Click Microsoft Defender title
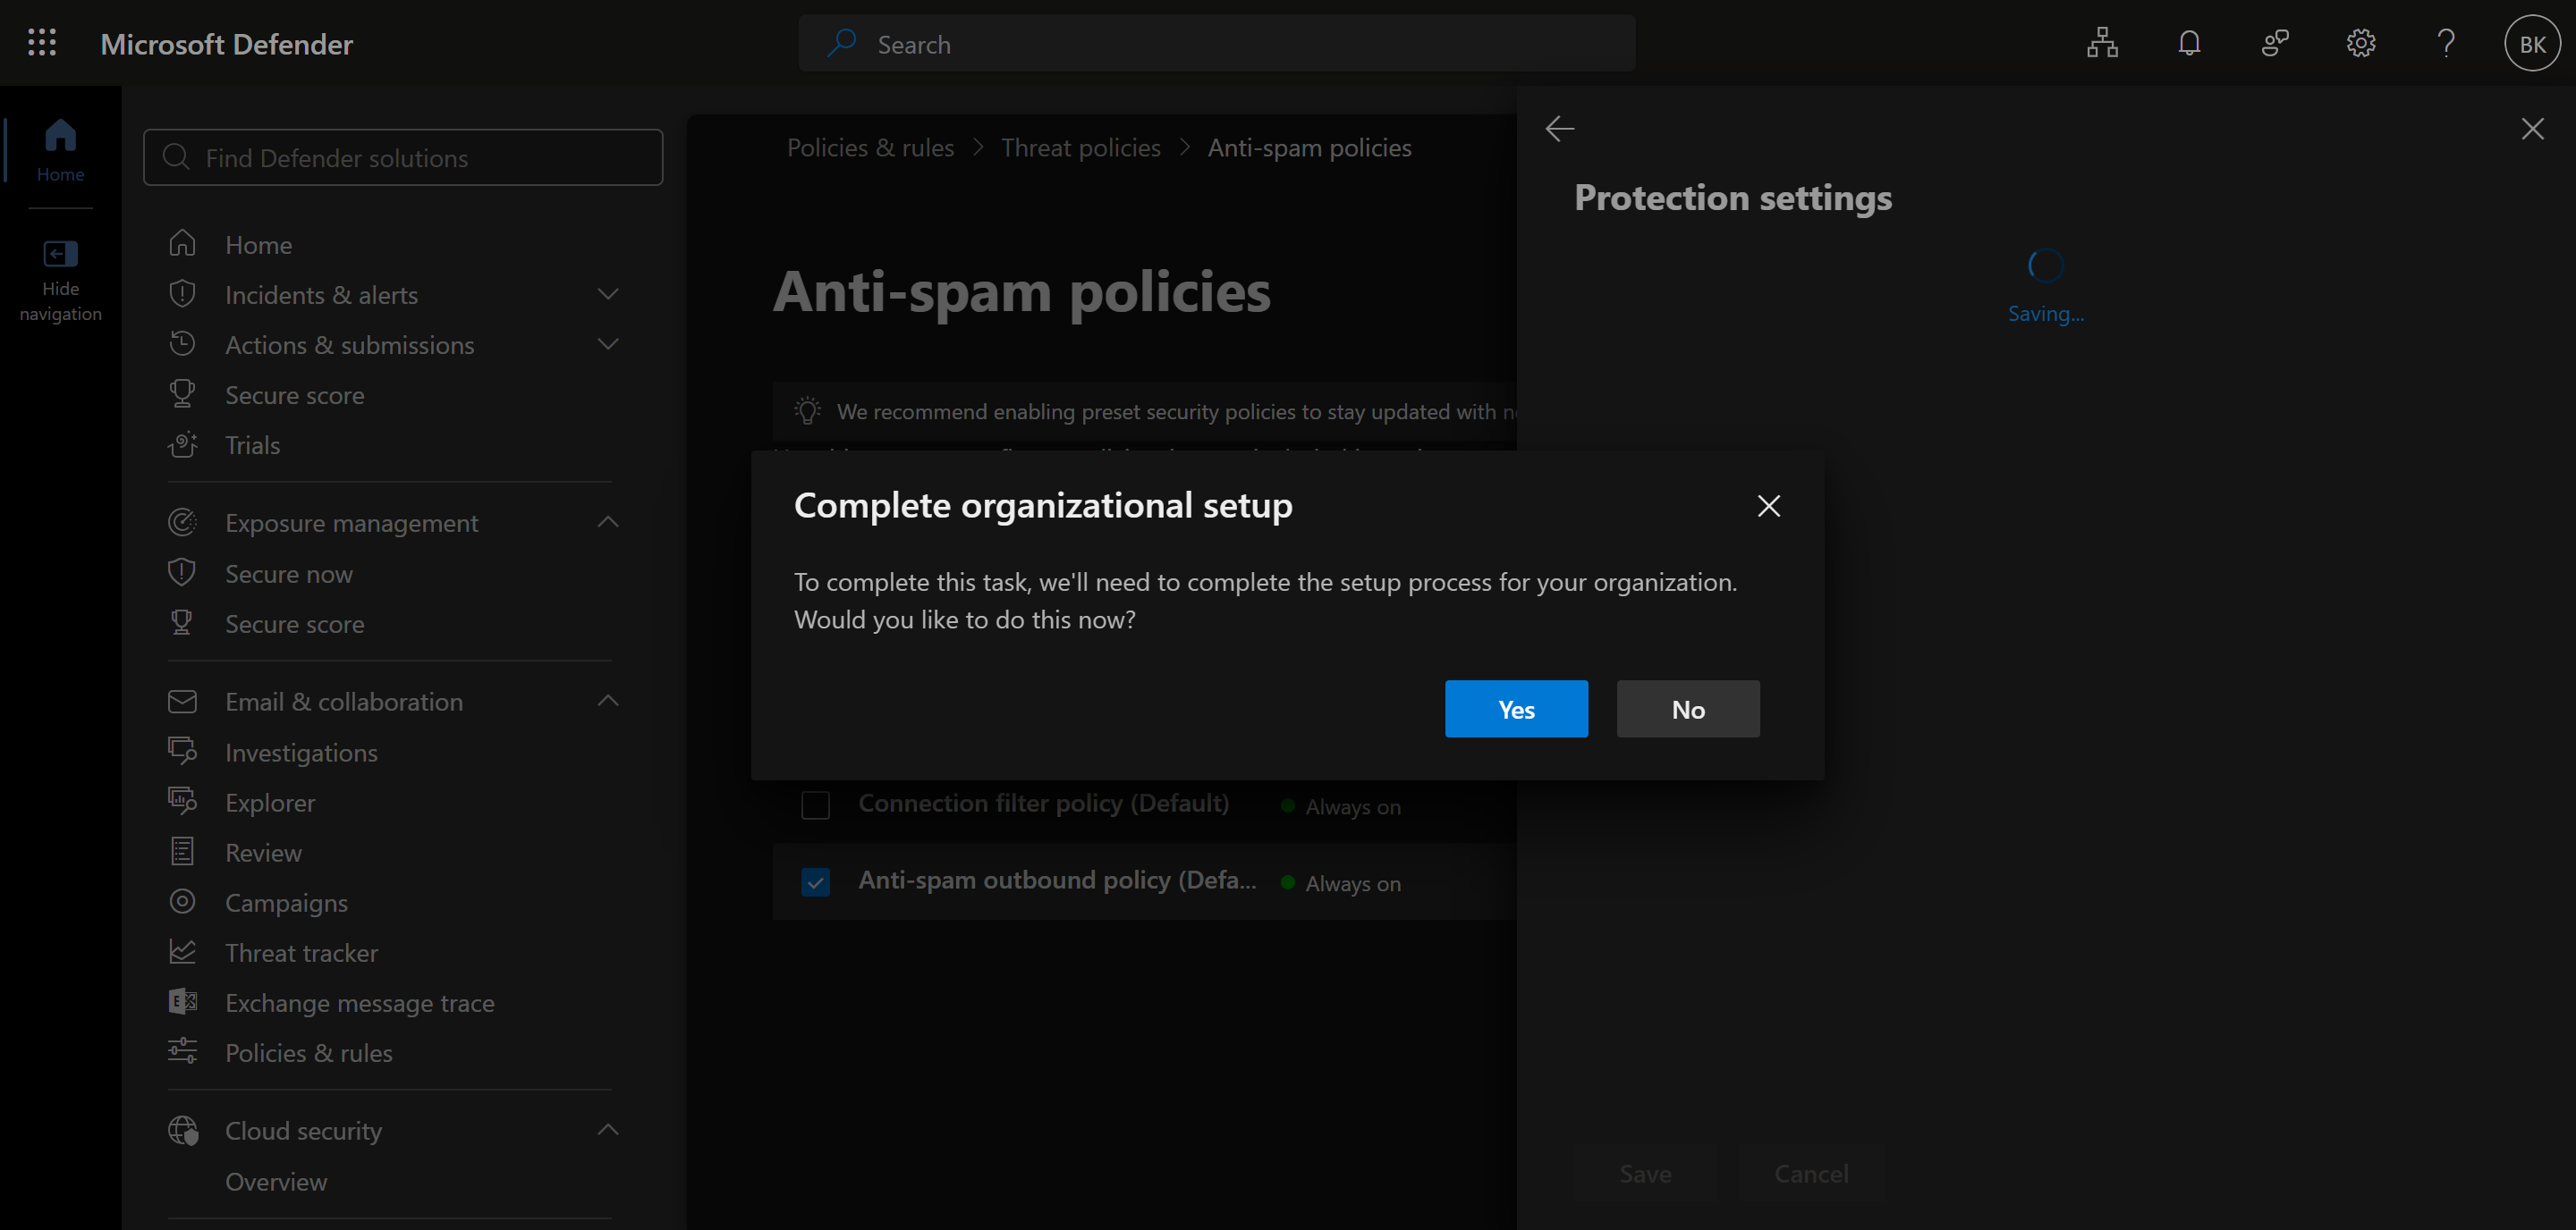Screen dimensions: 2576x1230 [226, 43]
